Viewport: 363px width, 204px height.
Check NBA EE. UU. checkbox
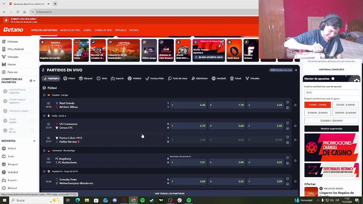(x=32, y=131)
